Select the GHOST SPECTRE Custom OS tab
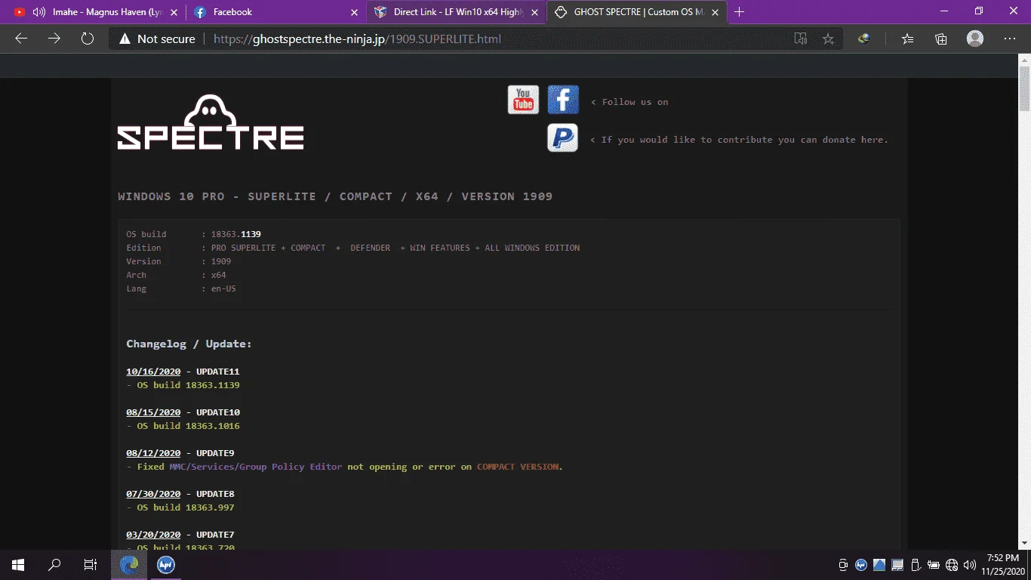The width and height of the screenshot is (1031, 580). coord(636,12)
